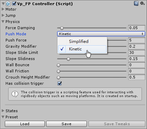Click the C# script icon
Viewport: 147px width, 129px height.
tap(8, 4)
